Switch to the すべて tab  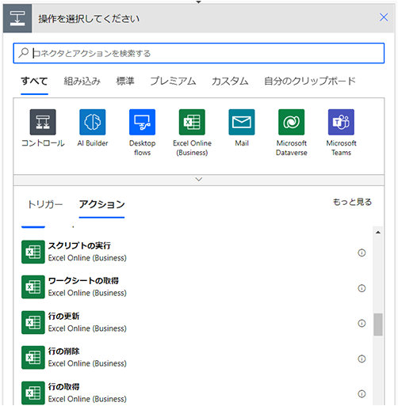coord(34,81)
